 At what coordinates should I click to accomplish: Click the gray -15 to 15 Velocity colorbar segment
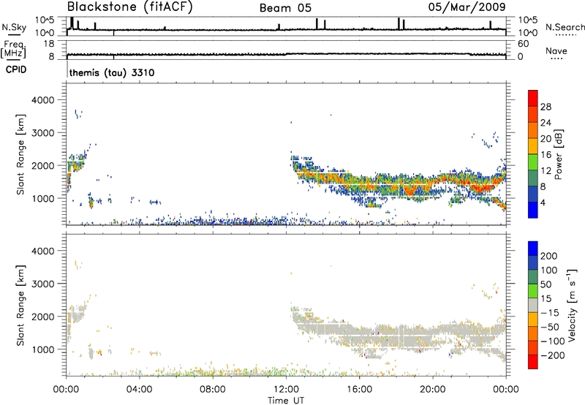533,305
